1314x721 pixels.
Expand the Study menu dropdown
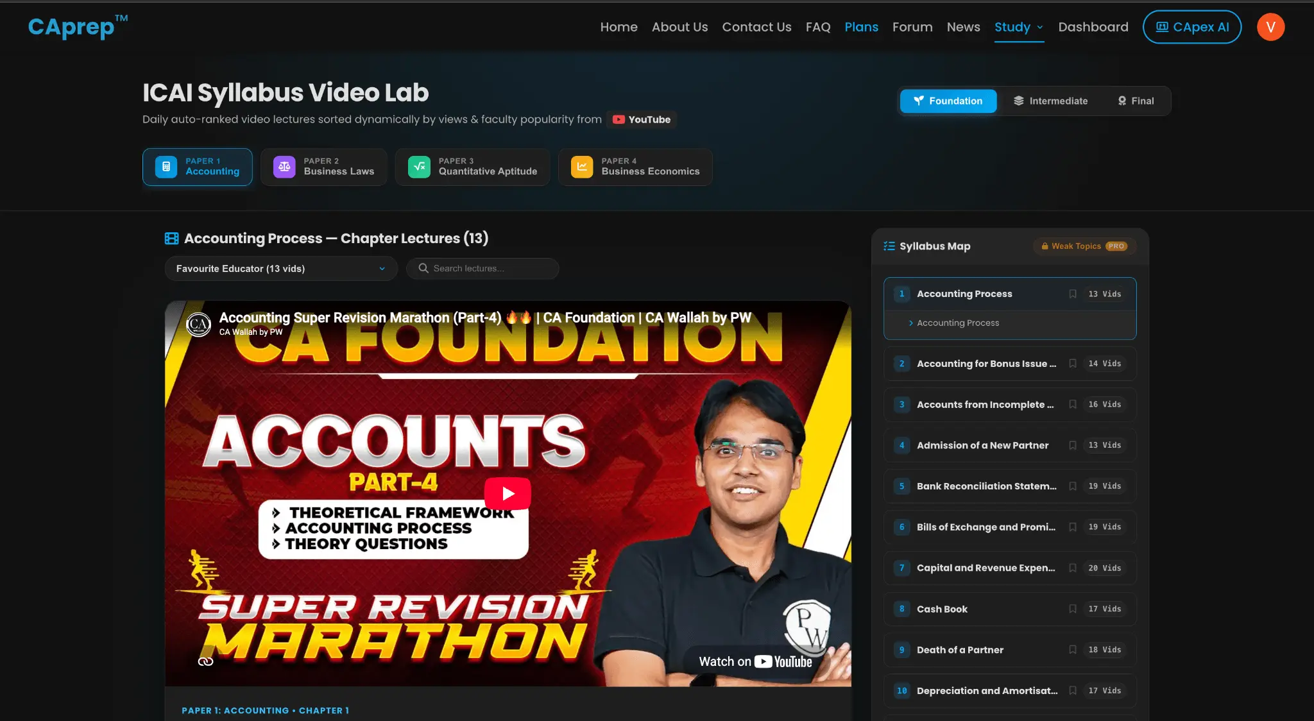pos(1019,27)
